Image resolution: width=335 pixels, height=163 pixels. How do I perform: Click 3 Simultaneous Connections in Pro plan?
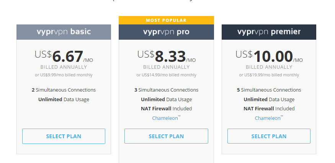[x=166, y=90]
